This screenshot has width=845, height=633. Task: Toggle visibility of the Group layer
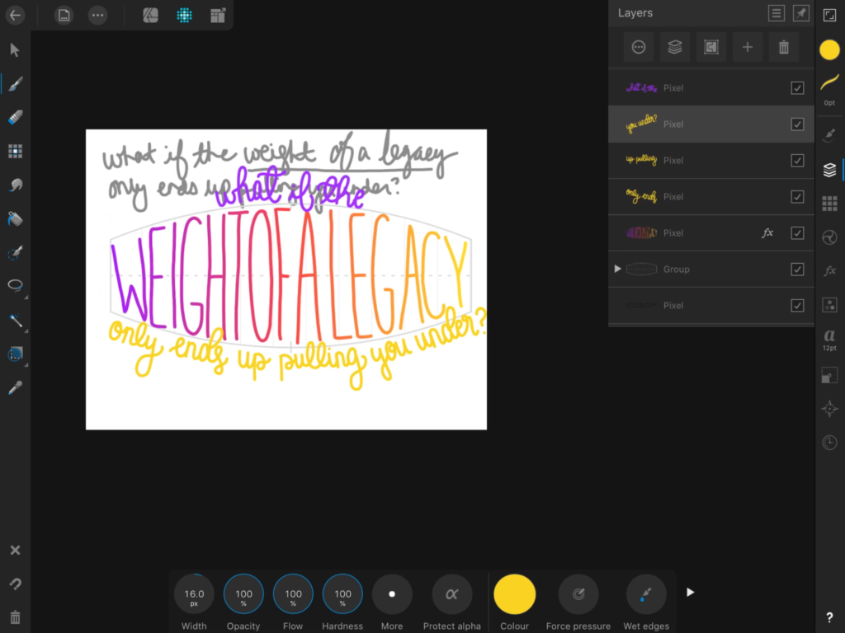click(x=797, y=270)
